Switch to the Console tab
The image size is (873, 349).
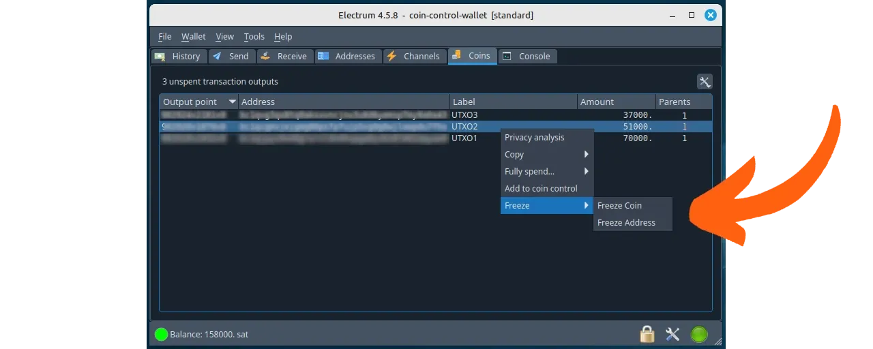coord(528,57)
